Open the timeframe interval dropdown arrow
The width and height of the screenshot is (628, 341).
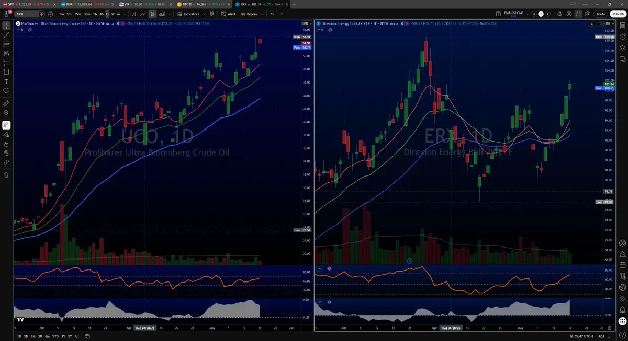(x=125, y=14)
